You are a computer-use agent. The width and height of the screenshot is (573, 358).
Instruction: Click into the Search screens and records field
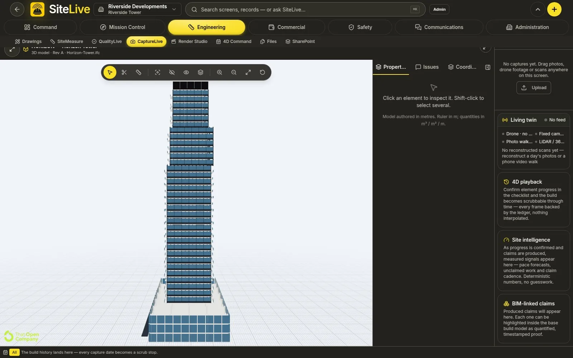click(305, 9)
